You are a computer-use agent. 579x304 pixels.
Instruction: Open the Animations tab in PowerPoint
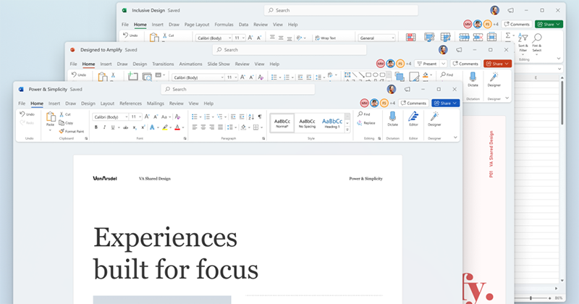pyautogui.click(x=190, y=64)
